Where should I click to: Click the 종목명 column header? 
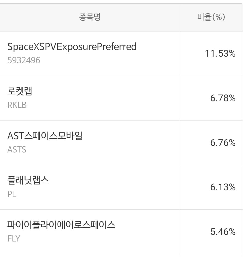90,17
